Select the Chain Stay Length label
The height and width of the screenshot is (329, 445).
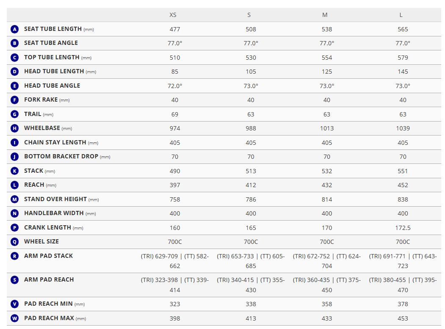click(61, 143)
